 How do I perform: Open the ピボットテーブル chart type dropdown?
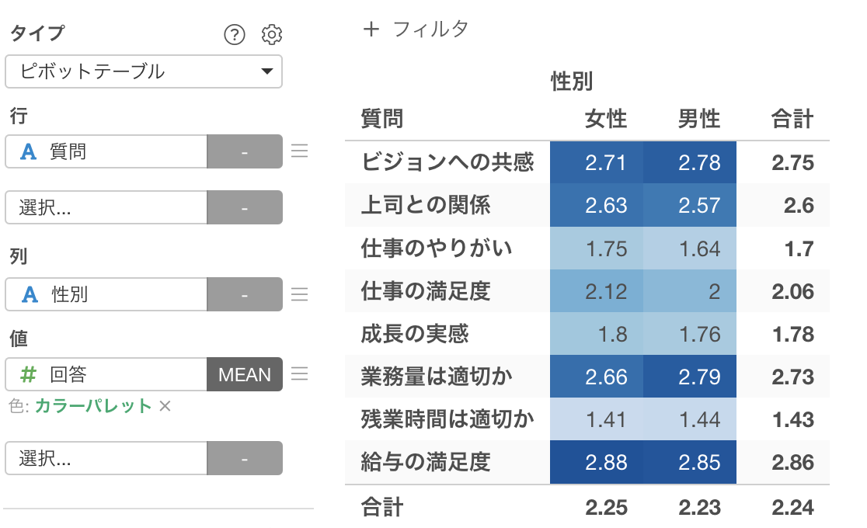(x=144, y=71)
